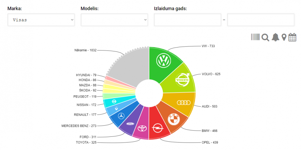Click the first Izlaiduma gads input field
This screenshot has width=301, height=150.
pyautogui.click(x=188, y=20)
